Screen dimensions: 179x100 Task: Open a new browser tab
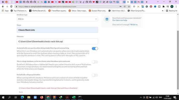(x=147, y=2)
